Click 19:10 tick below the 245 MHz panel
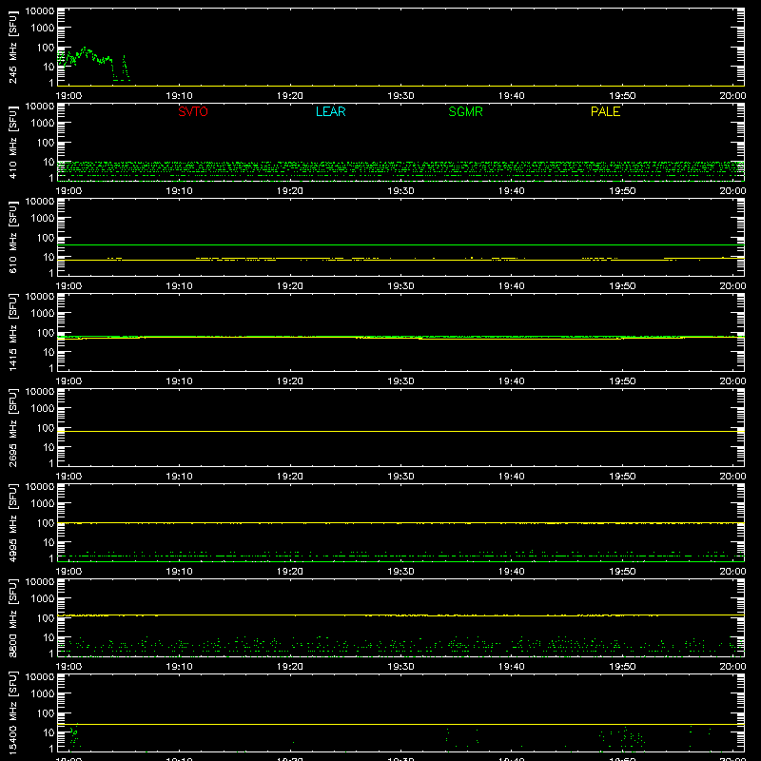The height and width of the screenshot is (761, 761). tap(179, 96)
